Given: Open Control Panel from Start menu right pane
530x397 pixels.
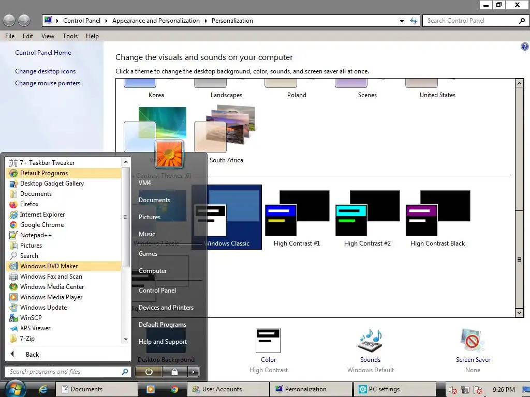Looking at the screenshot, I should click(x=157, y=291).
